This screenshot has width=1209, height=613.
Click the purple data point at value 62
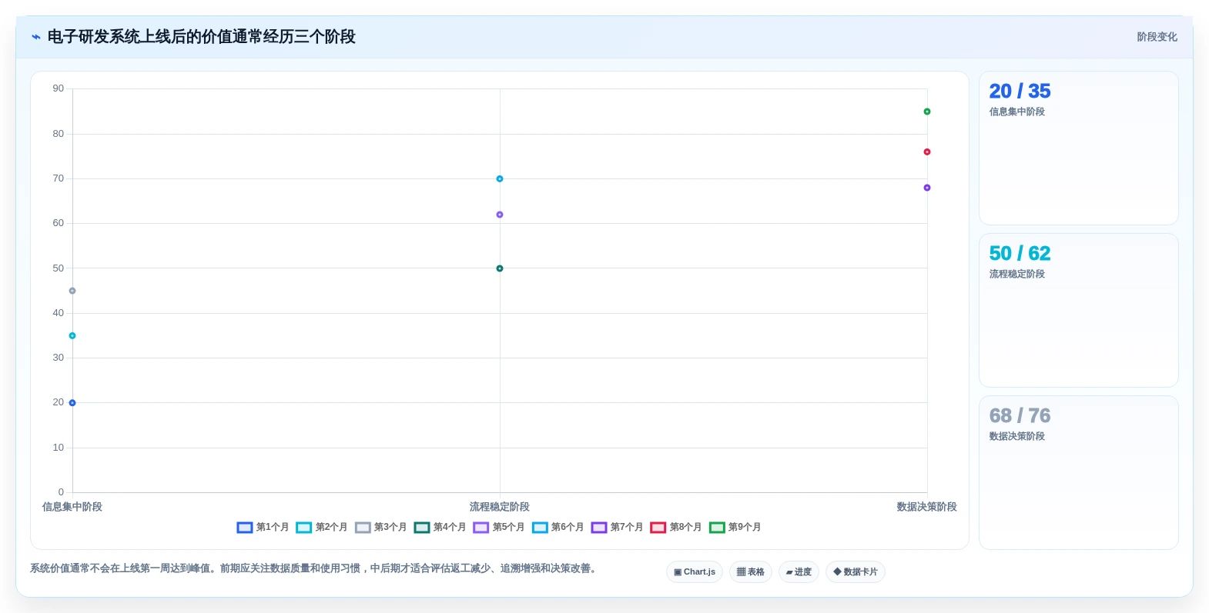point(500,215)
